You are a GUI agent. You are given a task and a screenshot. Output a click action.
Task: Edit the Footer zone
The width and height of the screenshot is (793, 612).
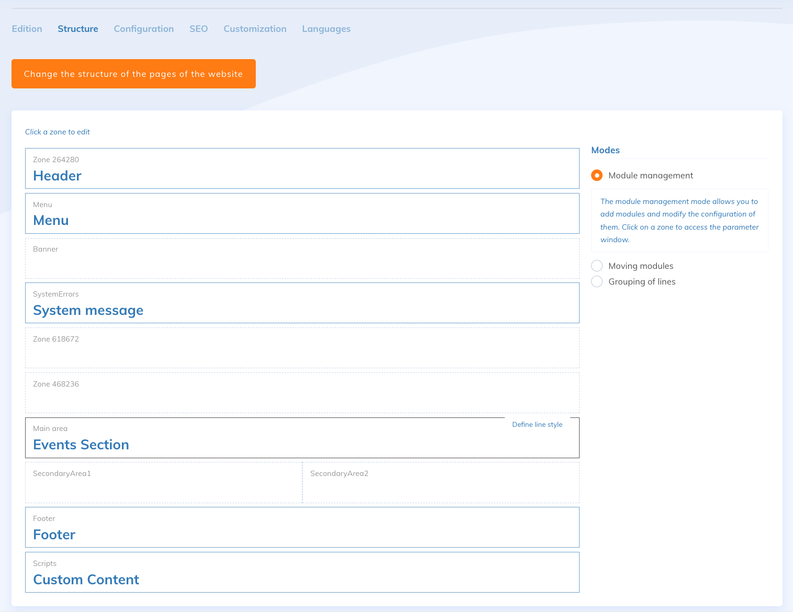click(x=302, y=527)
